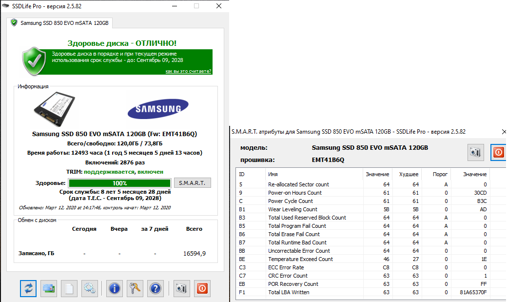Click camera screenshot icon in S.M.A.R.T. window
The height and width of the screenshot is (302, 507).
click(476, 152)
